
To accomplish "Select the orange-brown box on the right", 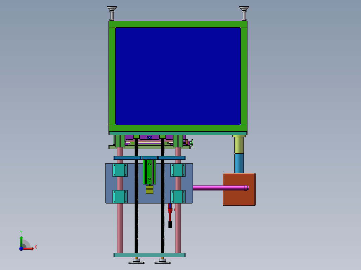I will [x=239, y=197].
